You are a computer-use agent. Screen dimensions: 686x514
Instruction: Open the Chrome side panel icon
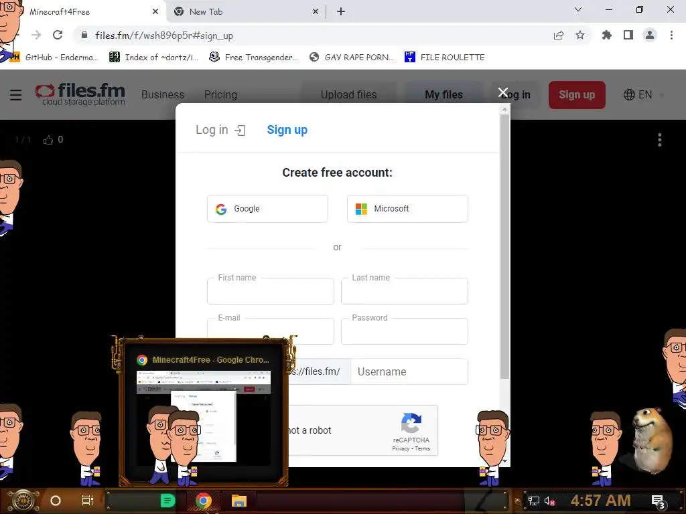pyautogui.click(x=628, y=35)
